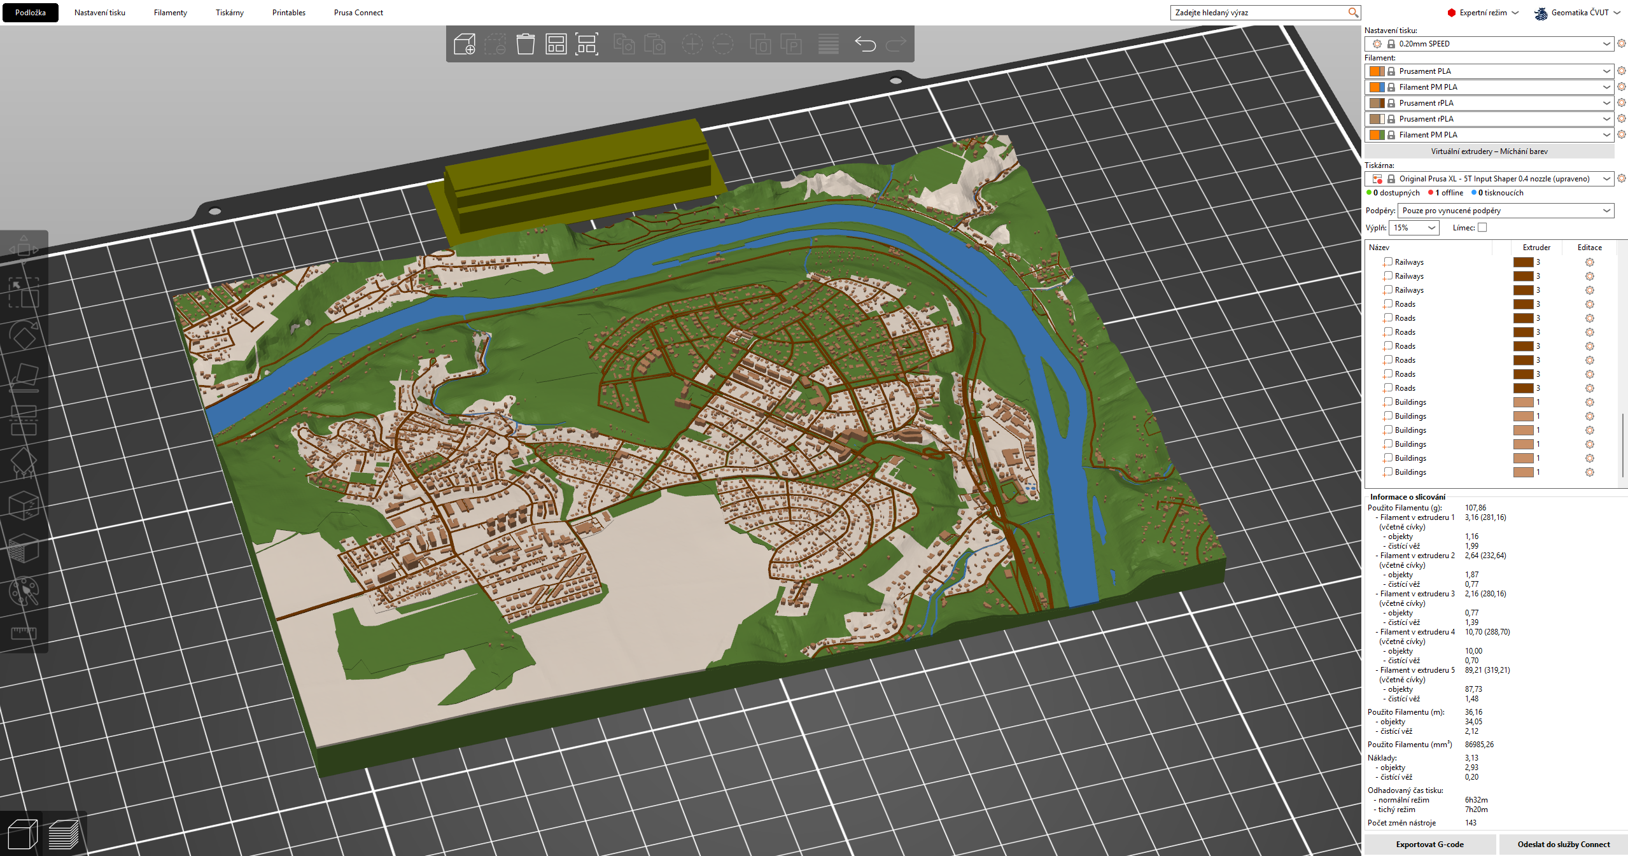Open the Printables tab
The image size is (1628, 856).
[289, 13]
